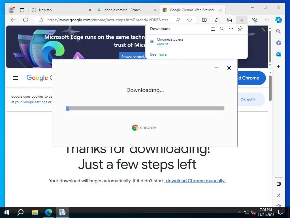This screenshot has width=290, height=218.
Task: Open the Edge sidebar search icon
Action: click(279, 31)
